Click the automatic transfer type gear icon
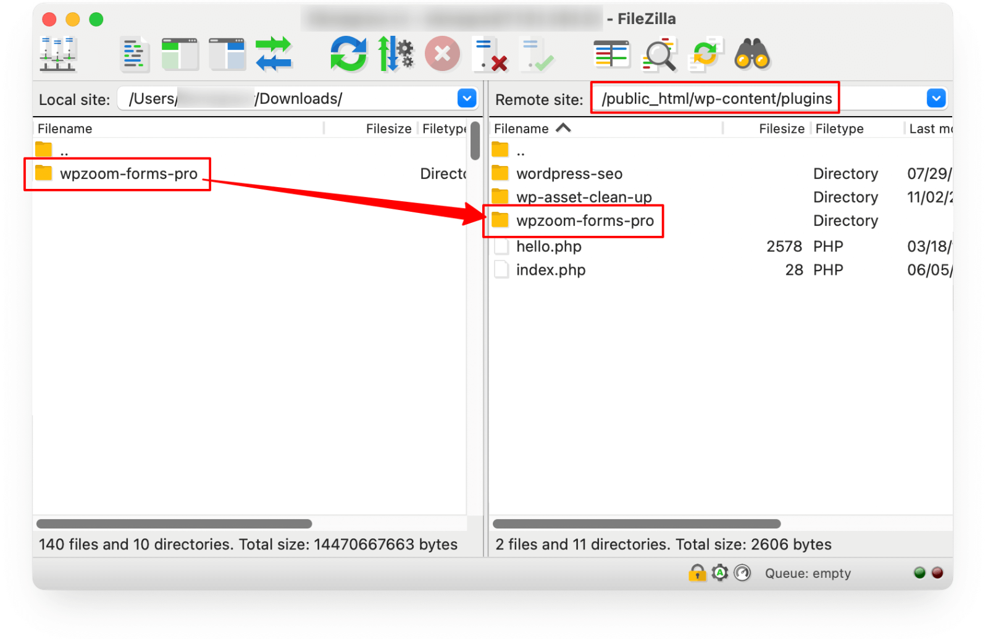This screenshot has width=988, height=639. (x=720, y=573)
